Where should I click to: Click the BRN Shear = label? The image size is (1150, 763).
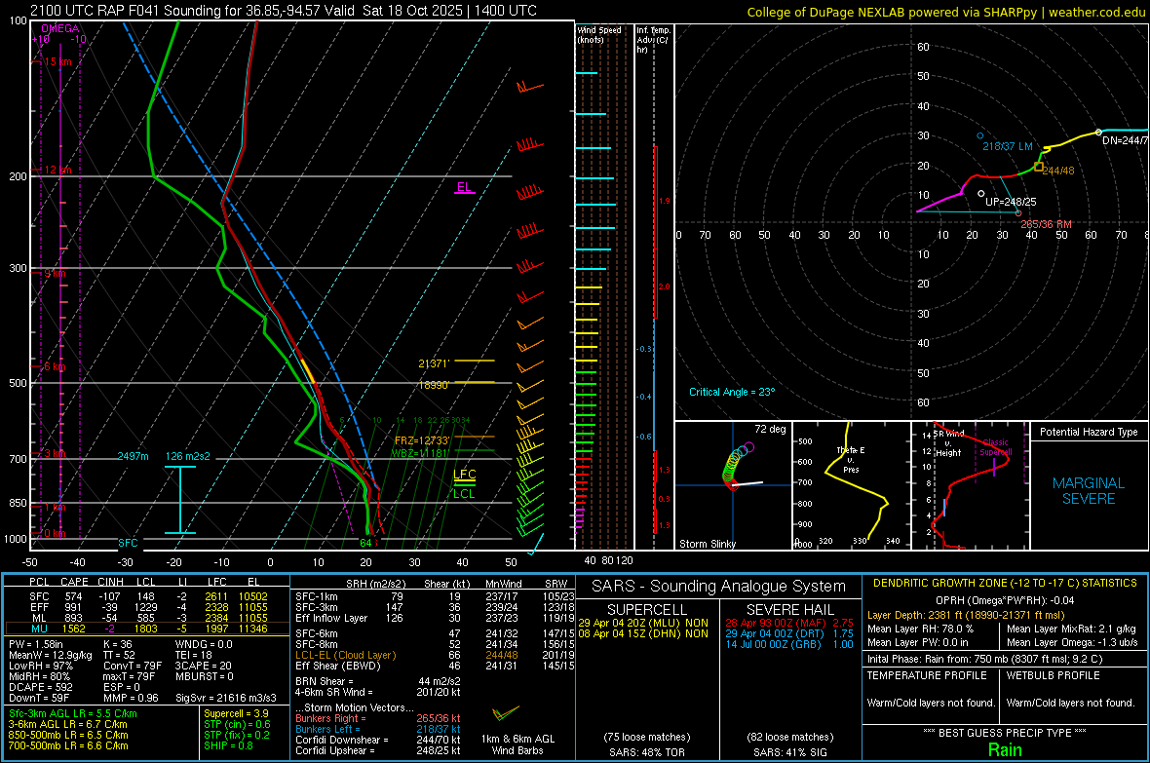pos(325,681)
